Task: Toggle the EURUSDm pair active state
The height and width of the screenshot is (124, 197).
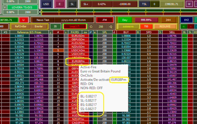Action: coord(78,36)
